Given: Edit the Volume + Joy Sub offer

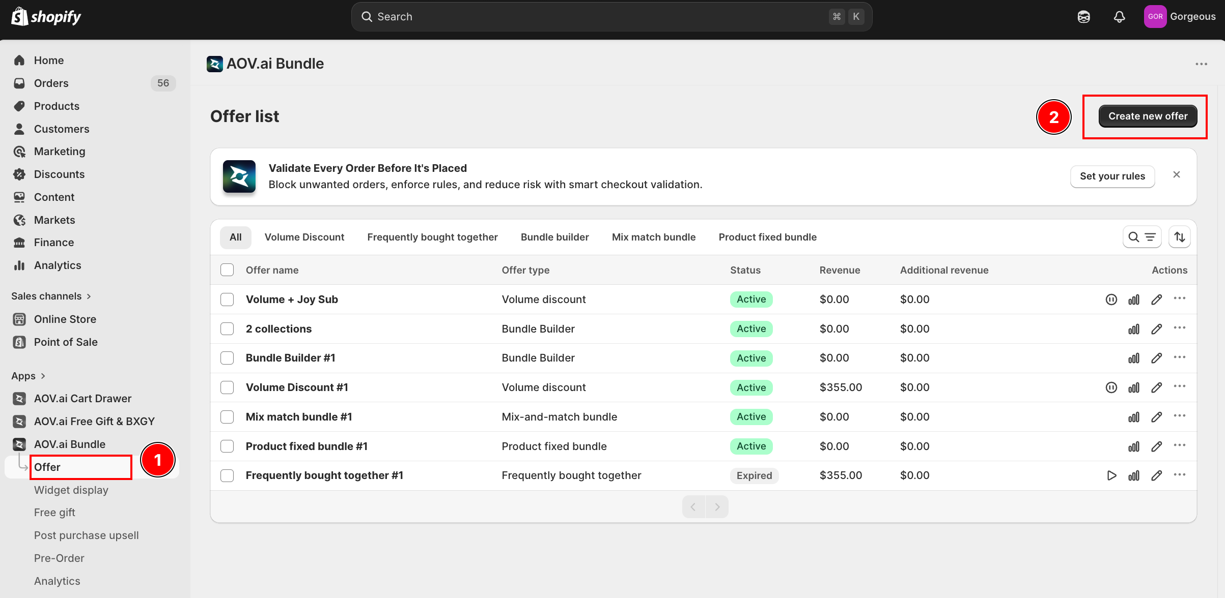Looking at the screenshot, I should click(x=1157, y=300).
